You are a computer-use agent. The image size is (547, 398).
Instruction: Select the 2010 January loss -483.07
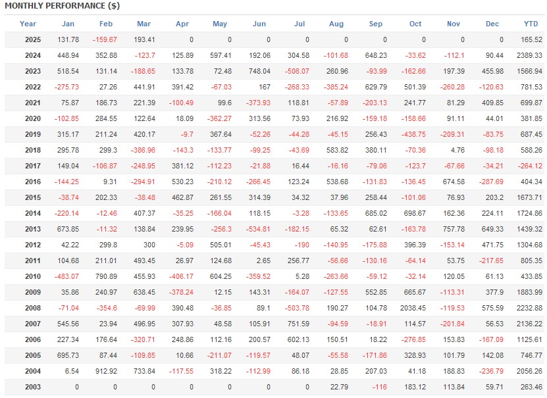tap(66, 276)
